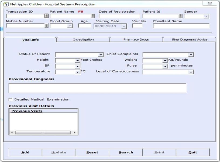Switch to the Investigation tab

[83, 40]
